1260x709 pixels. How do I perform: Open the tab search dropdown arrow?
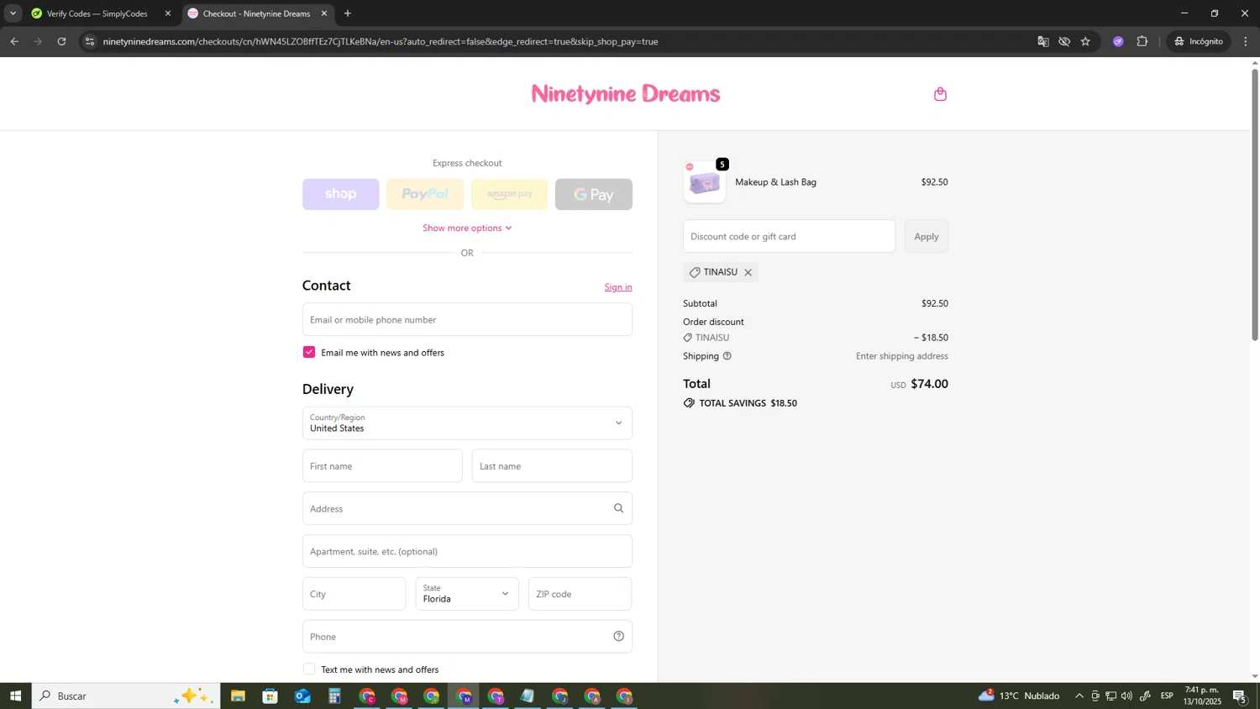point(13,13)
